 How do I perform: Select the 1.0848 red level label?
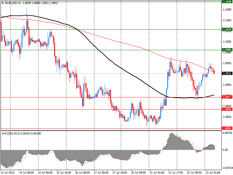pyautogui.click(x=227, y=109)
